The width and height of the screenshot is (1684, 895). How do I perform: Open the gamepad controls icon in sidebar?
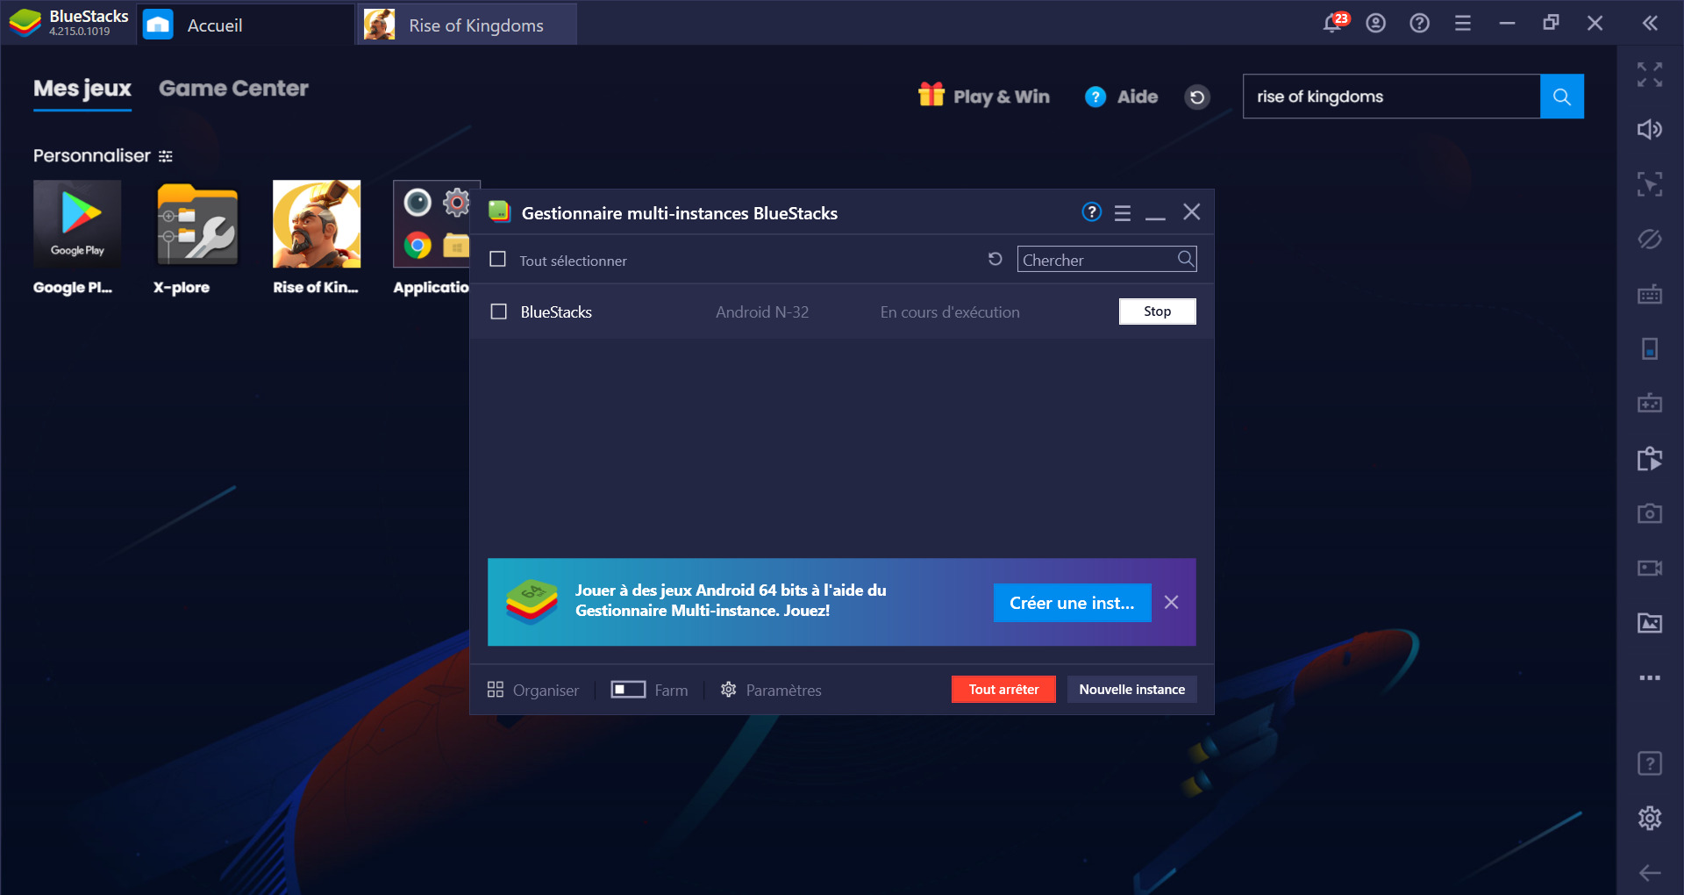1650,403
